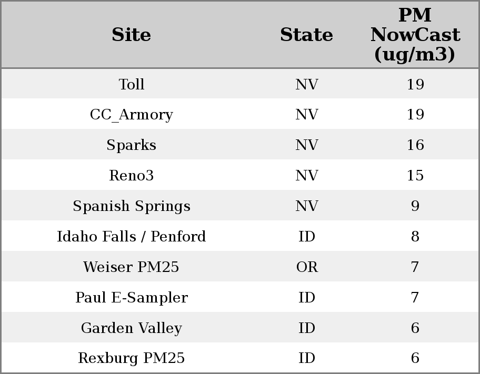
Task: Click the State column header
Action: [x=306, y=35]
